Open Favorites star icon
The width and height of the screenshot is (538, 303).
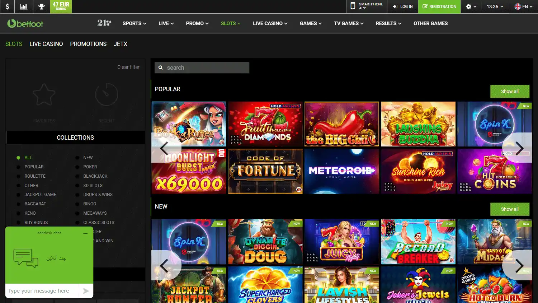coord(44,95)
